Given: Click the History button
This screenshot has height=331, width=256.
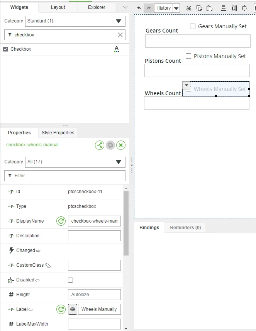Looking at the screenshot, I should point(164,8).
